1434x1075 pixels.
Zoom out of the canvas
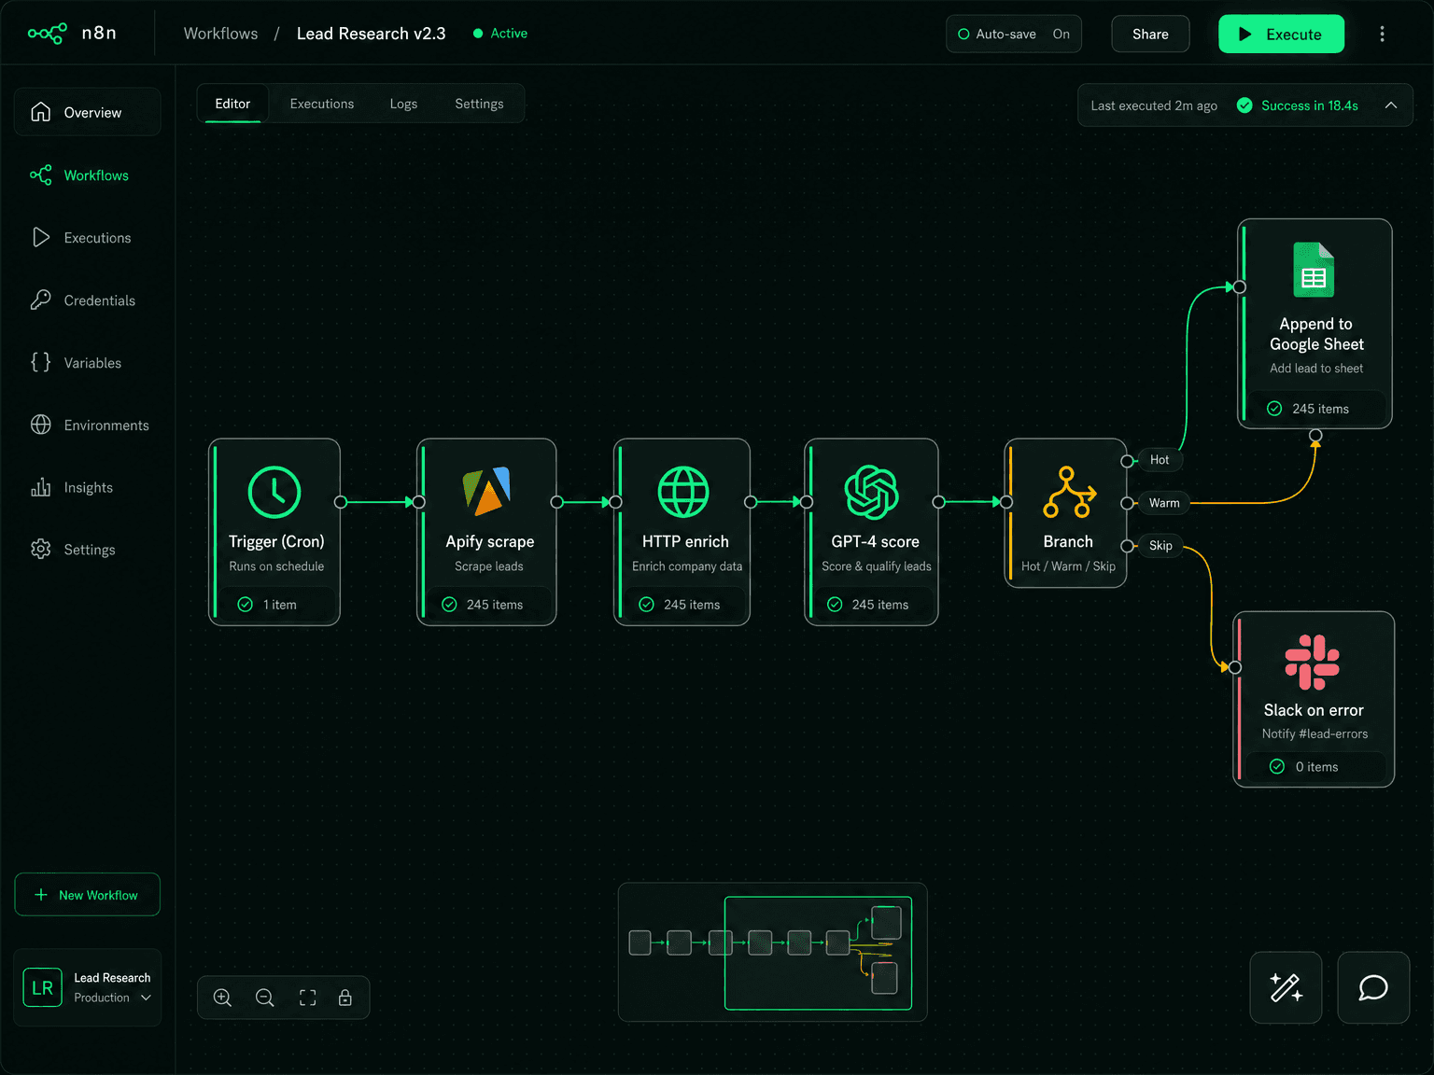point(265,998)
